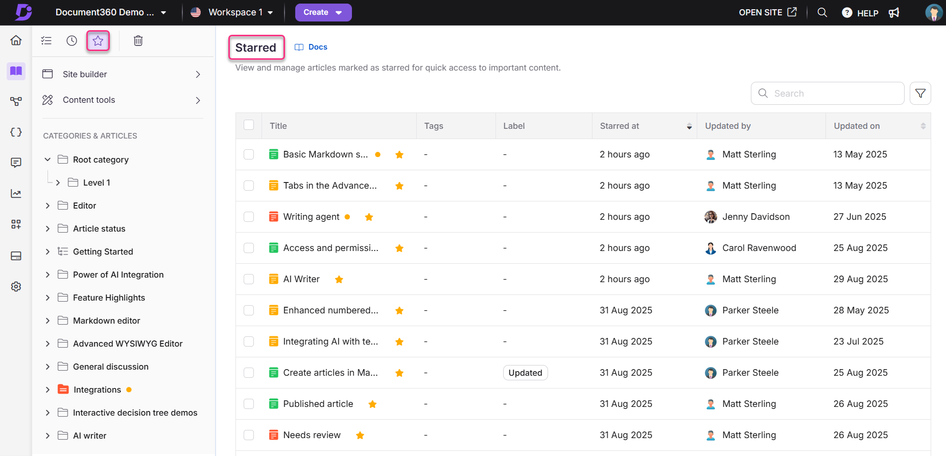Viewport: 946px width, 456px height.
Task: Select Feature Highlights category
Action: pyautogui.click(x=109, y=298)
